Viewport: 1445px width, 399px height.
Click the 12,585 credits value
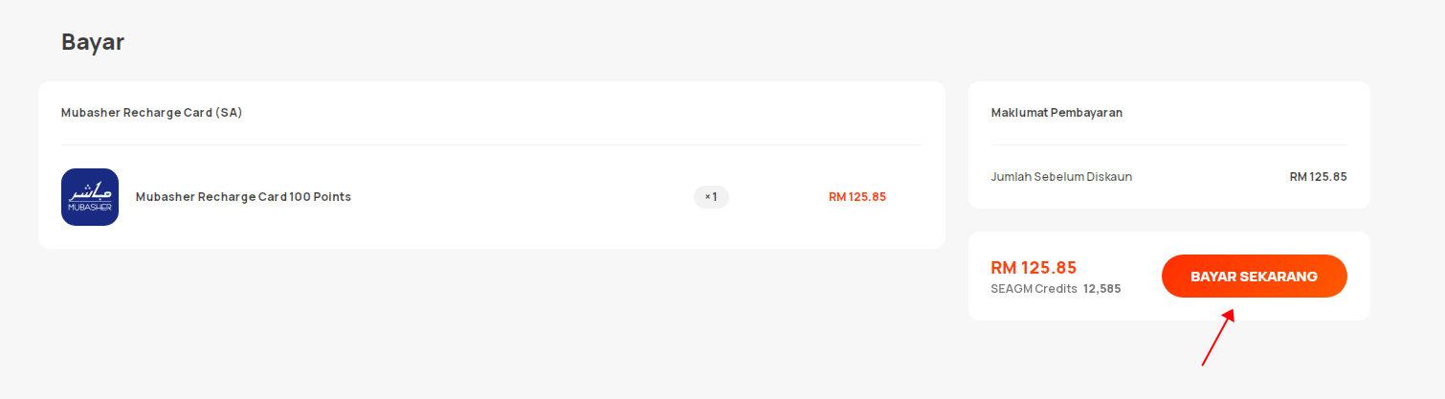(1101, 289)
